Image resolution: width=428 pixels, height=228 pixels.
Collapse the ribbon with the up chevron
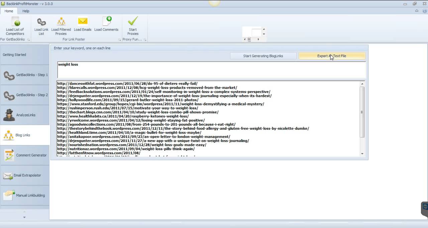pyautogui.click(x=417, y=11)
